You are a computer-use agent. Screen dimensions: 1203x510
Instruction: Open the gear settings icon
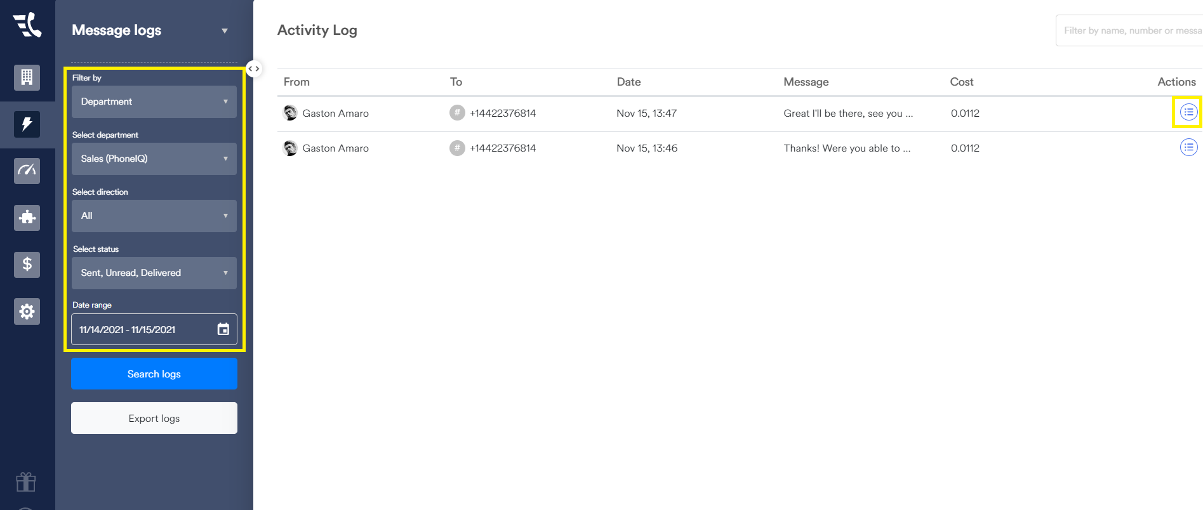(27, 311)
